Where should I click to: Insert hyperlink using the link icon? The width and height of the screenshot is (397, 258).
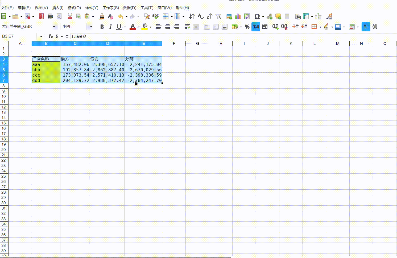point(269,16)
